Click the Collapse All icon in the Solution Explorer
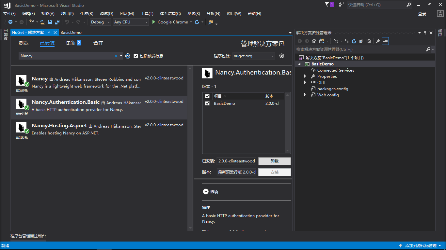The width and height of the screenshot is (446, 250). pyautogui.click(x=361, y=41)
